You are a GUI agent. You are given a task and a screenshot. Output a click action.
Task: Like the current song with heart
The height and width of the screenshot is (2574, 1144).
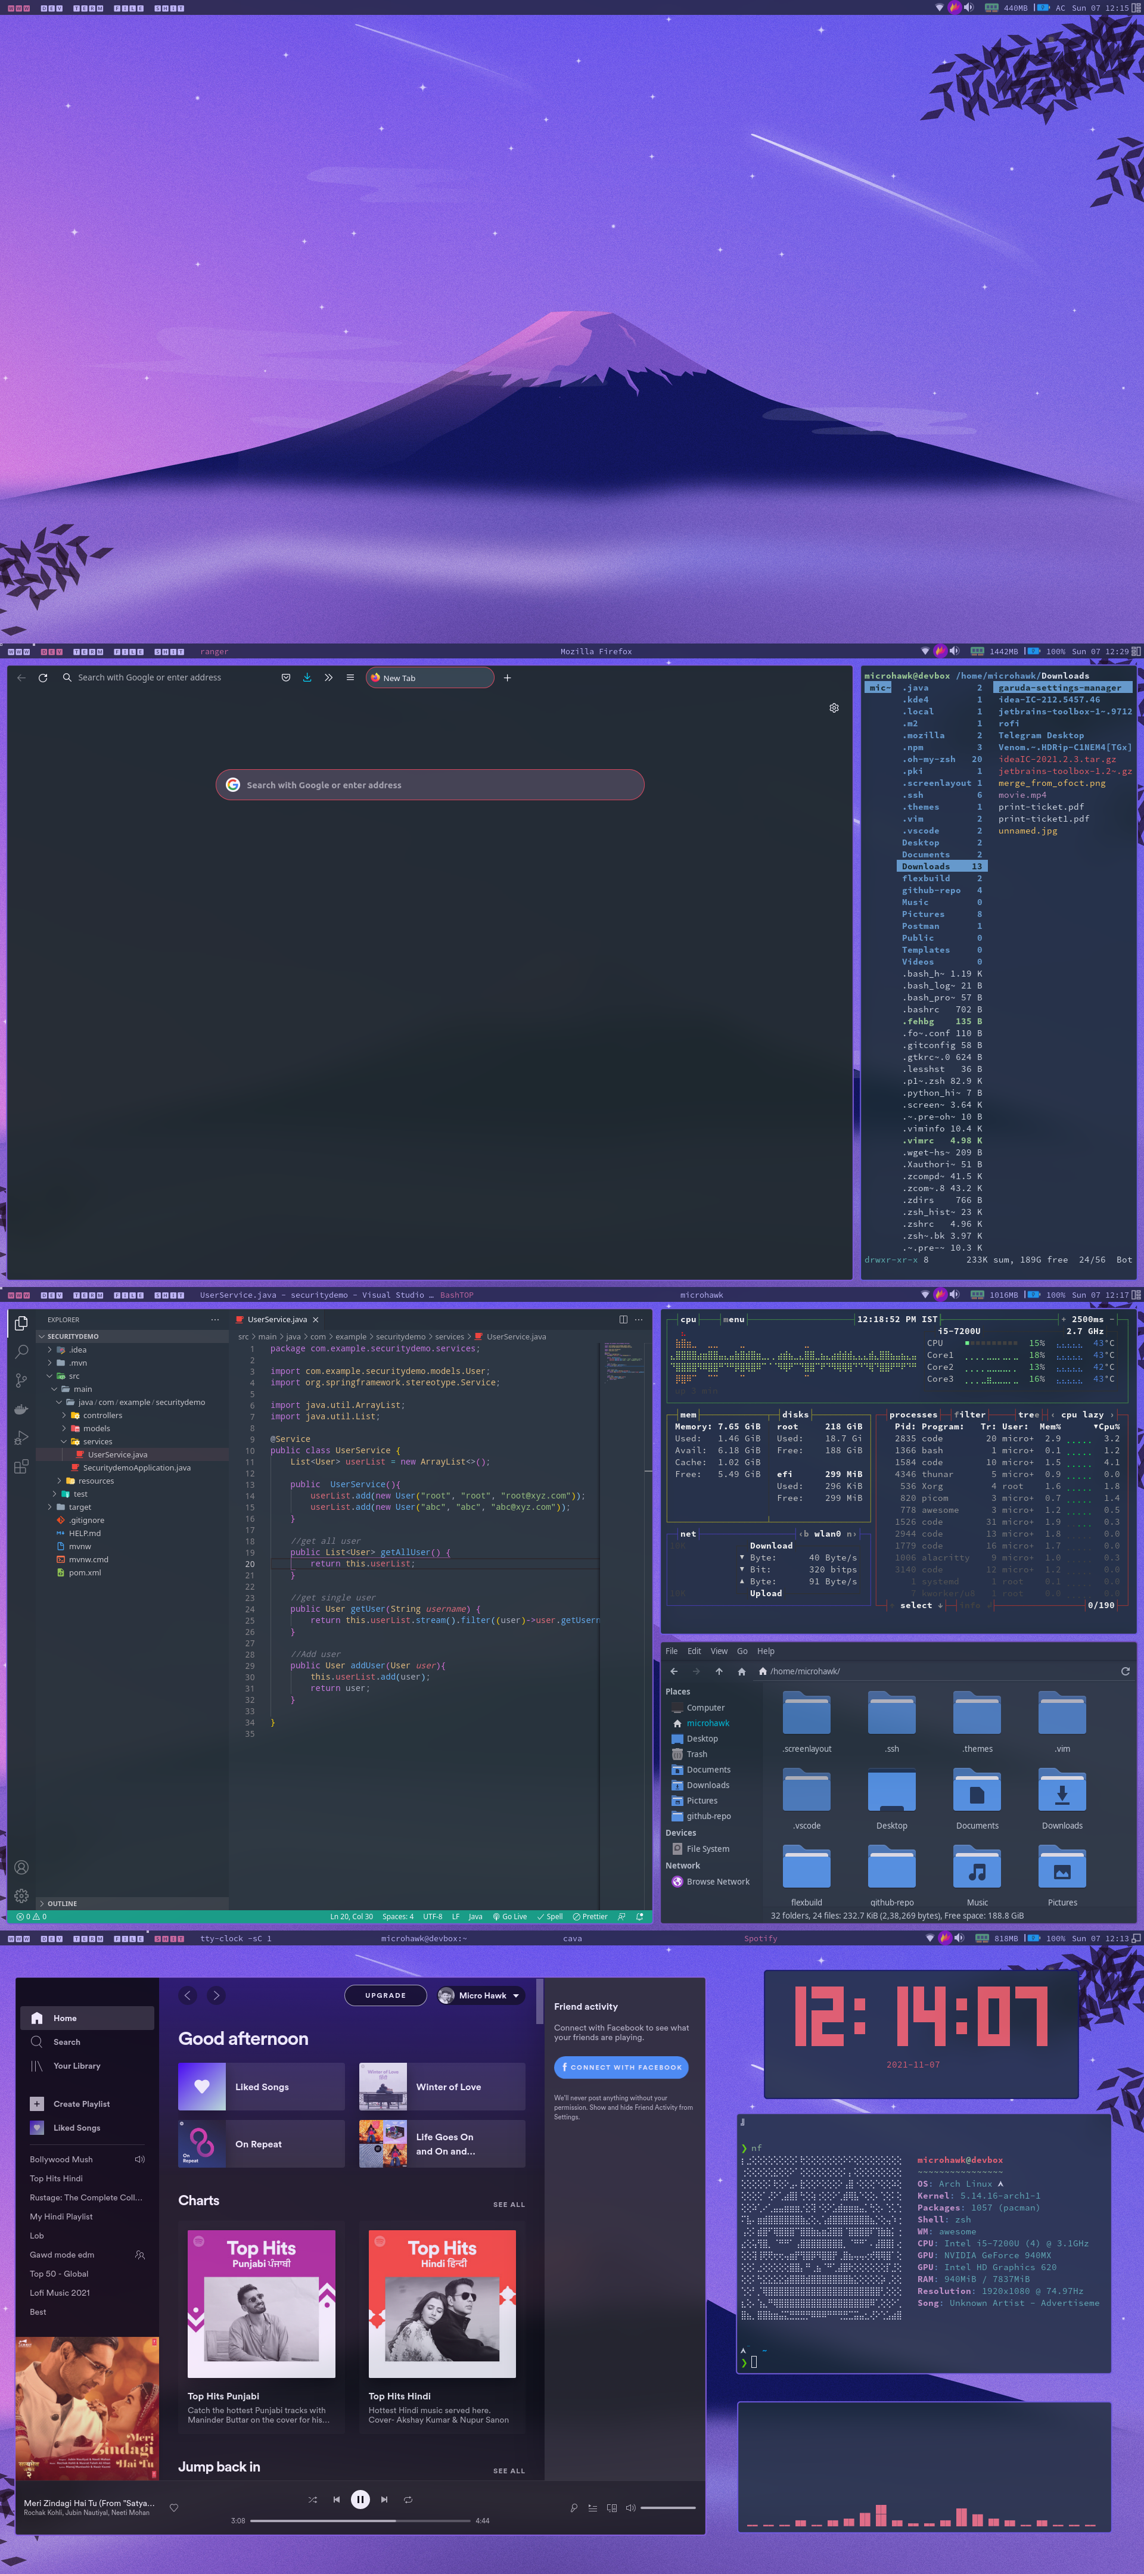click(x=174, y=2507)
